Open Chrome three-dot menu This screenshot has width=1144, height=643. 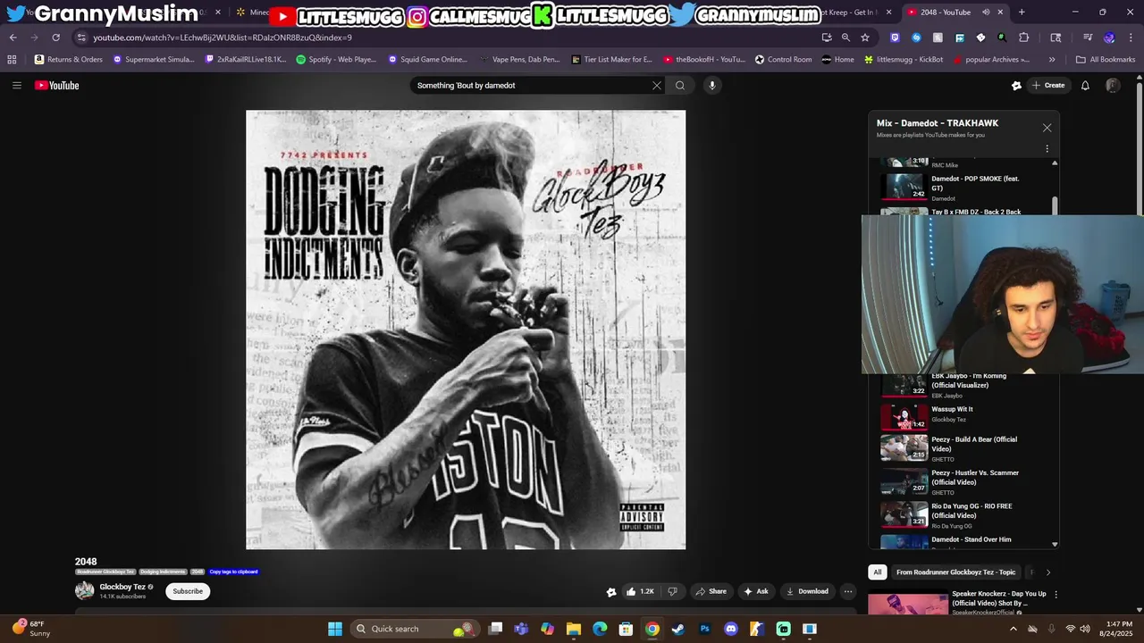pyautogui.click(x=1131, y=38)
